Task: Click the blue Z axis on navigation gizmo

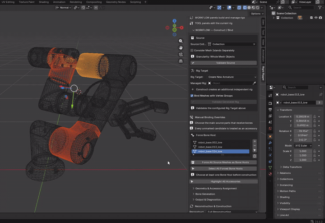Action: click(175, 21)
